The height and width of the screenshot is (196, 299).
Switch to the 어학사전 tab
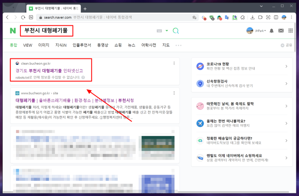click(x=149, y=45)
